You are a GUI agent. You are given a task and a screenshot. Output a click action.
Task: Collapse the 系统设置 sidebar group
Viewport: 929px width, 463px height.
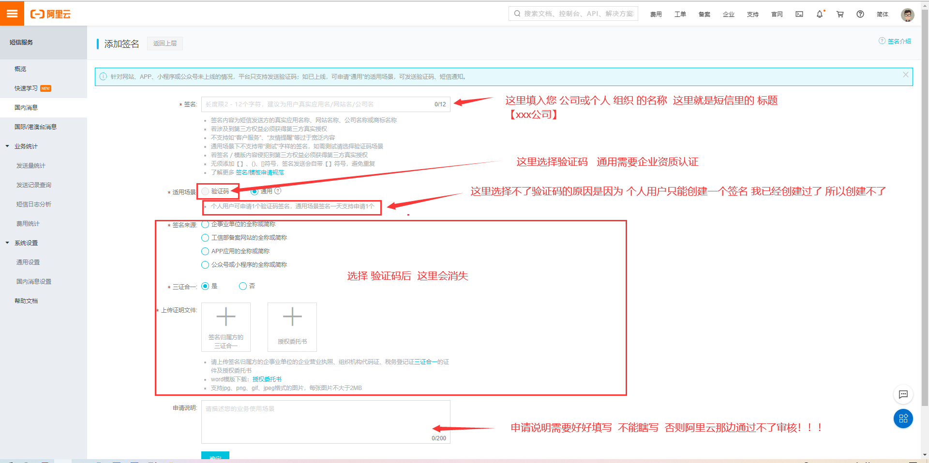tap(7, 243)
